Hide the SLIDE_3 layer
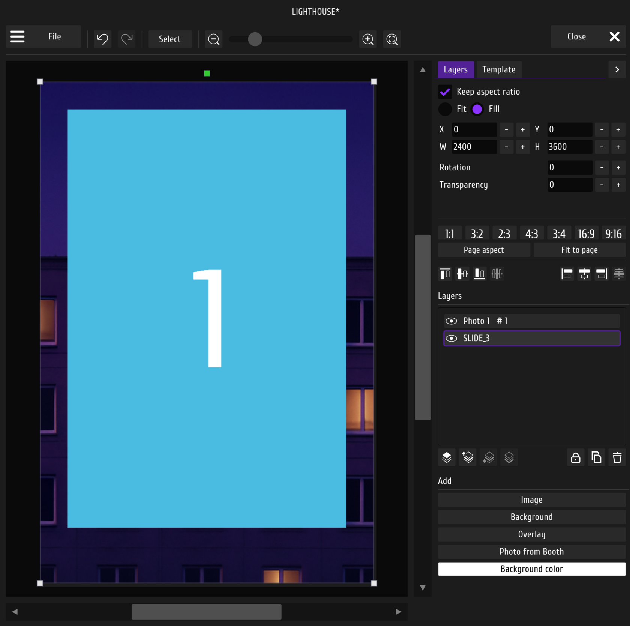Viewport: 630px width, 626px height. pyautogui.click(x=451, y=338)
